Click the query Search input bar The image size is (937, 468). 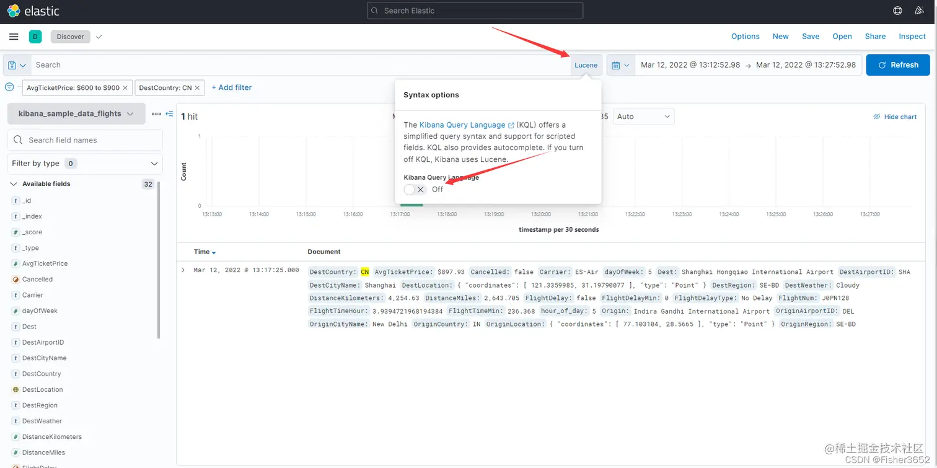301,65
